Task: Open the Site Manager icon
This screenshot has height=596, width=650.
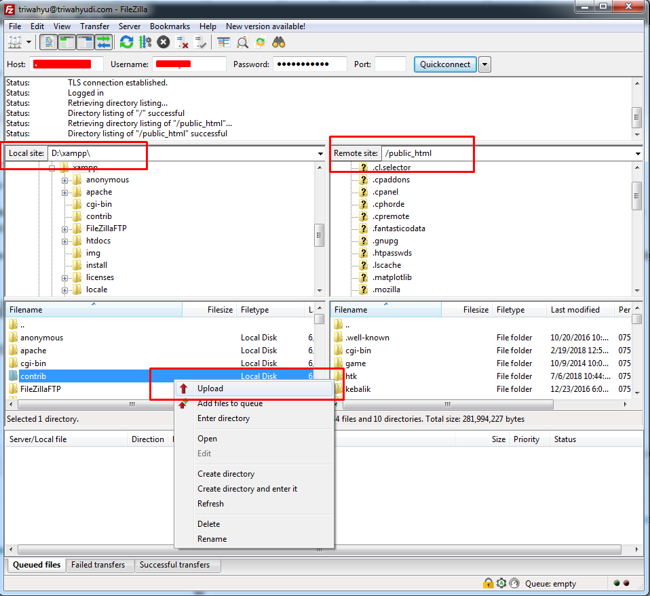Action: (15, 42)
